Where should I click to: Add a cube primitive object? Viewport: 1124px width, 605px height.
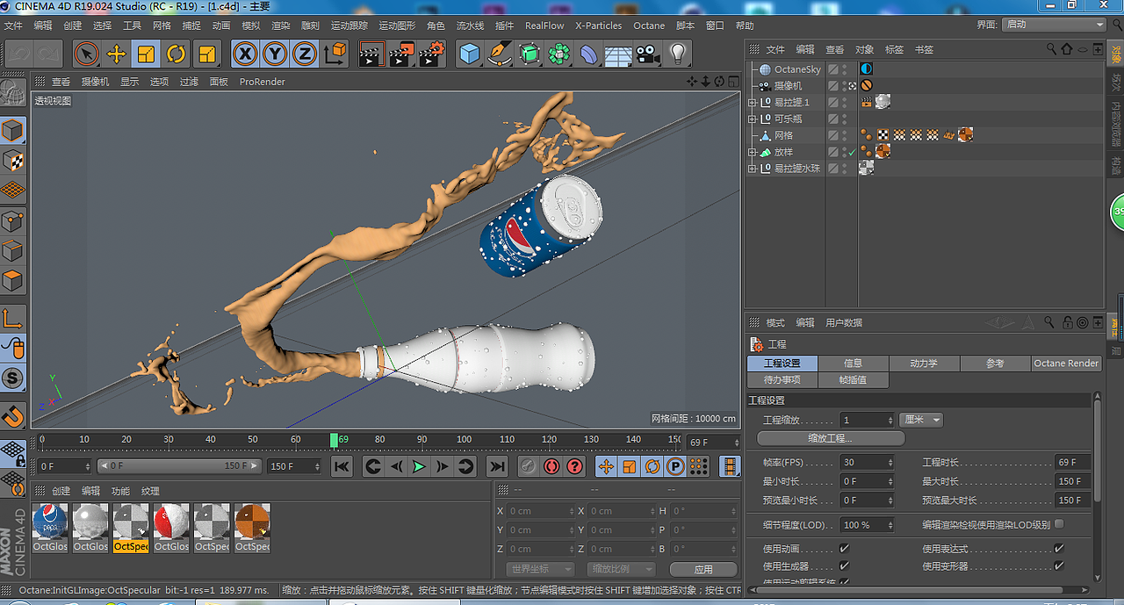pyautogui.click(x=471, y=54)
